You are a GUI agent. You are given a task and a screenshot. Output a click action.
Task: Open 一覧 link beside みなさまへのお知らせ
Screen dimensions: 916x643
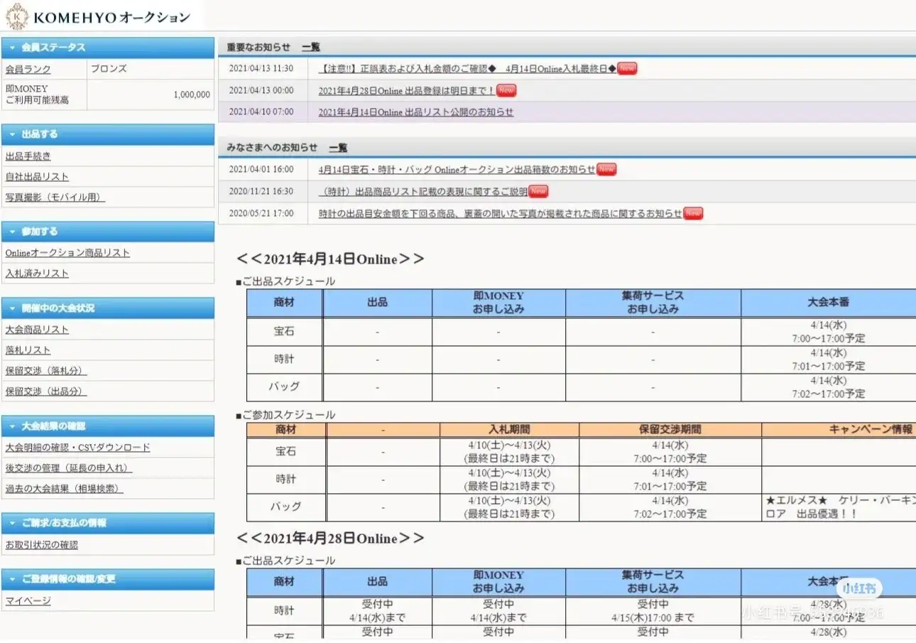point(338,148)
